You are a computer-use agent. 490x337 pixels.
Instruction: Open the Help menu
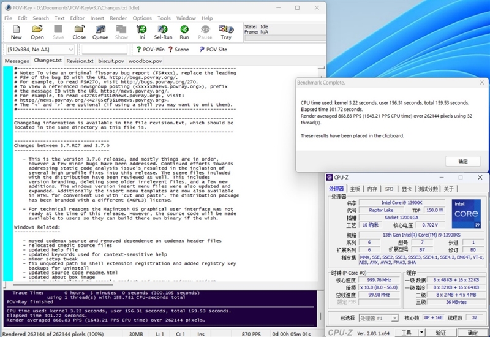point(207,18)
